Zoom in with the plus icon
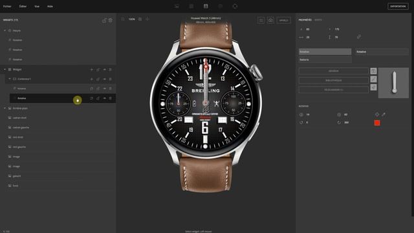414x233 pixels. [x=147, y=19]
